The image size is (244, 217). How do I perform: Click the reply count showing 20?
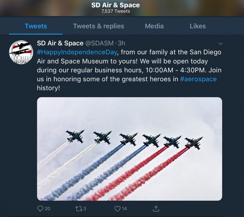pos(46,208)
